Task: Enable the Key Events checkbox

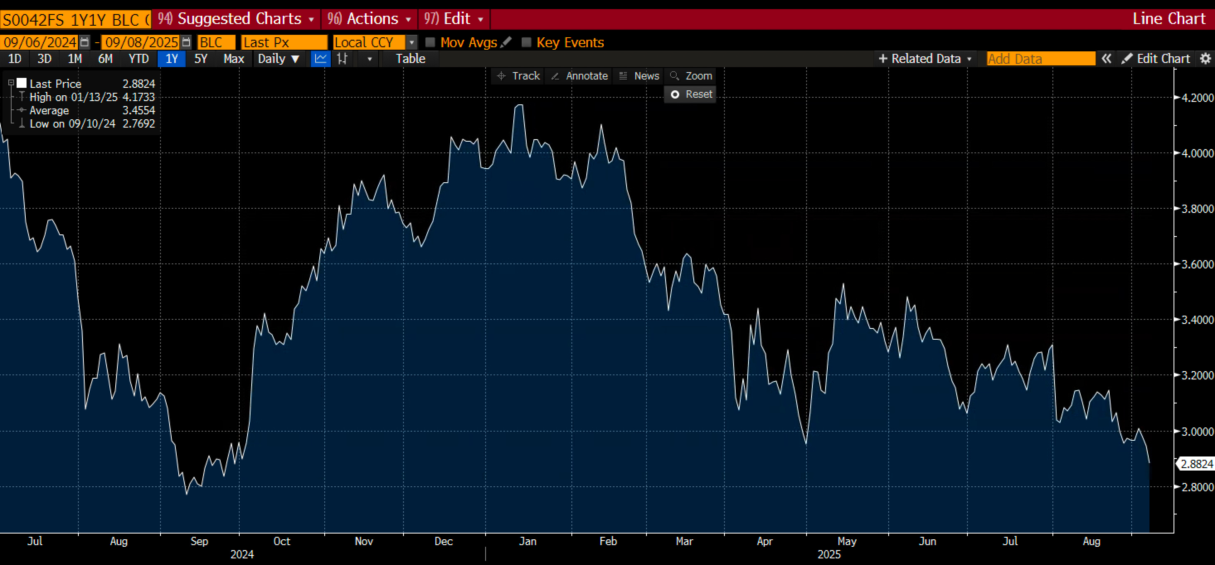Action: point(526,42)
